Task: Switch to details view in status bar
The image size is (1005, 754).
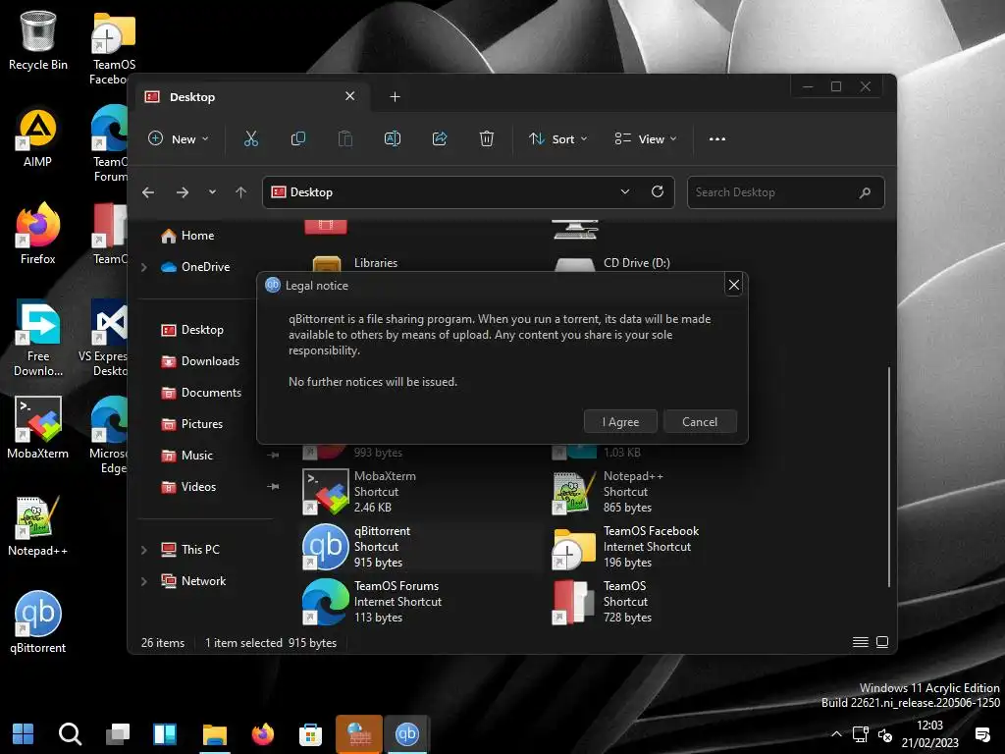Action: [x=861, y=642]
